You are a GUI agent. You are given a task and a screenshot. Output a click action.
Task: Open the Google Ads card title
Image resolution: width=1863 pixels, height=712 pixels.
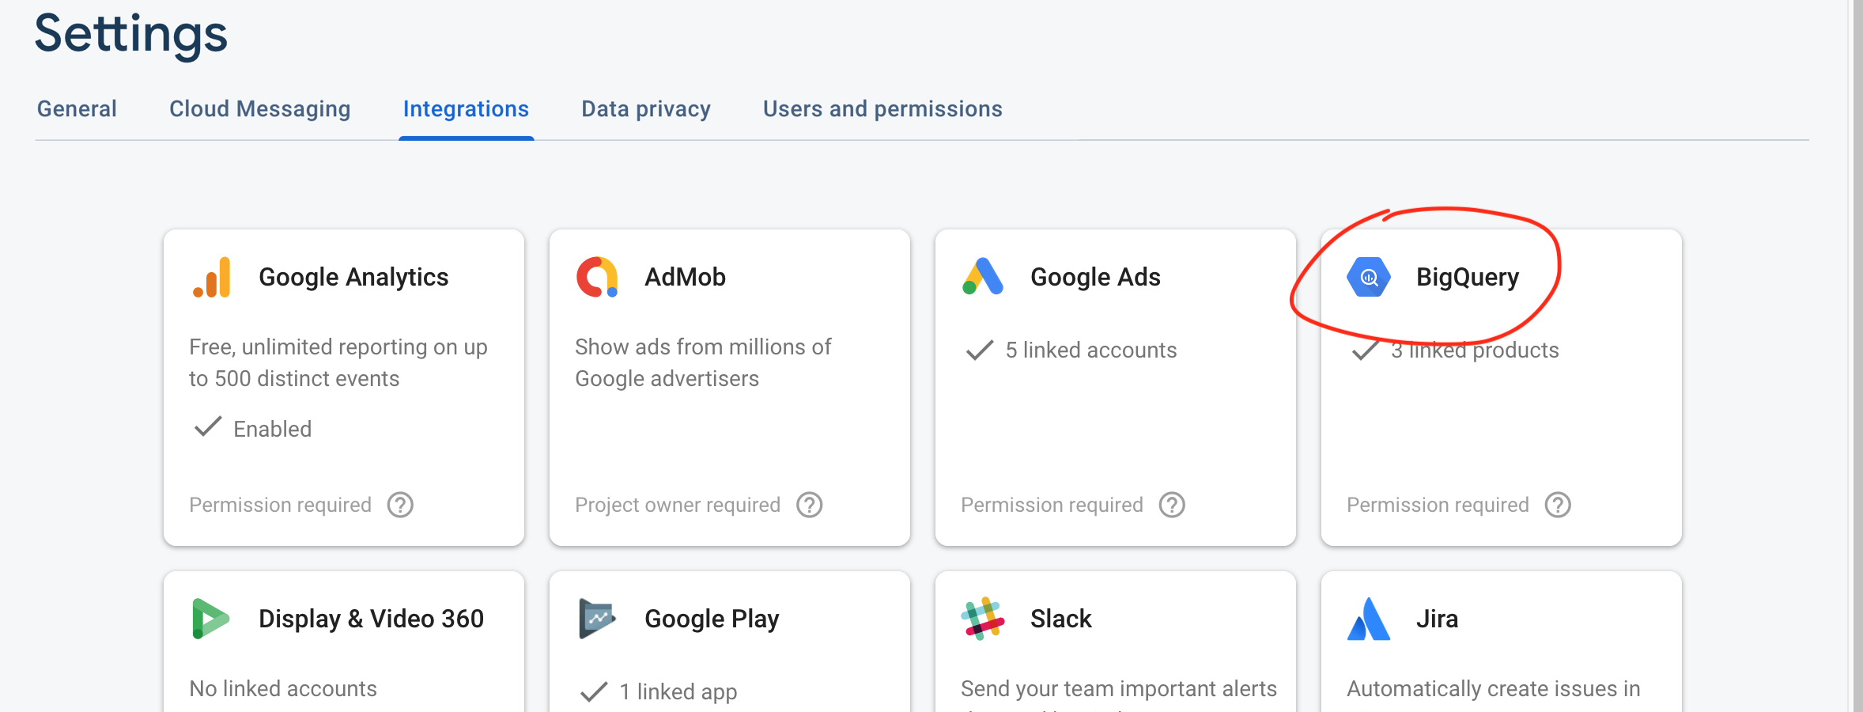(x=1095, y=277)
